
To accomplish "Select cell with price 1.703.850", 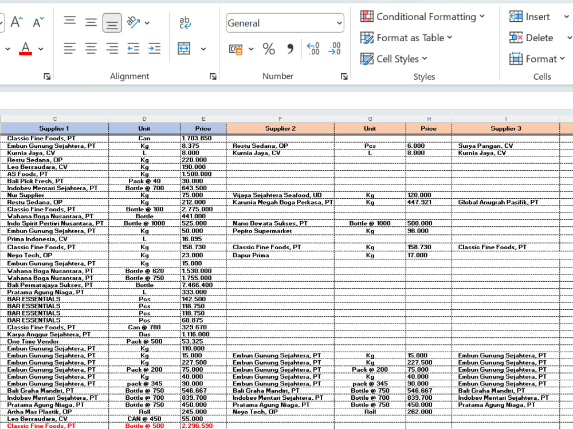I will pos(203,138).
